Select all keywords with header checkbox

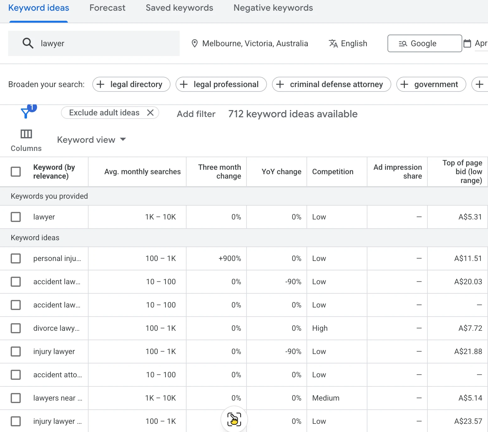[16, 172]
